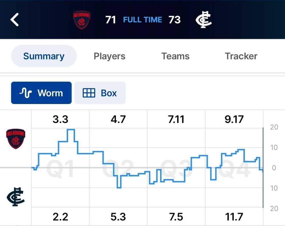Tap the Carlton logo in the header

click(203, 20)
